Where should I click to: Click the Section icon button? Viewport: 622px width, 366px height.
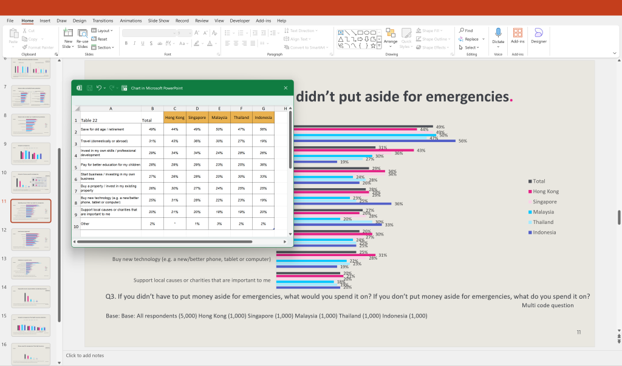[x=94, y=47]
